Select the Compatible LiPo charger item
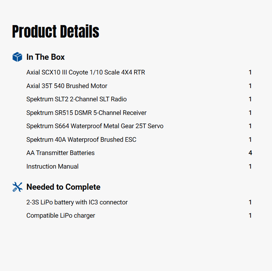Viewport: 272px width, 271px height. coord(61,216)
